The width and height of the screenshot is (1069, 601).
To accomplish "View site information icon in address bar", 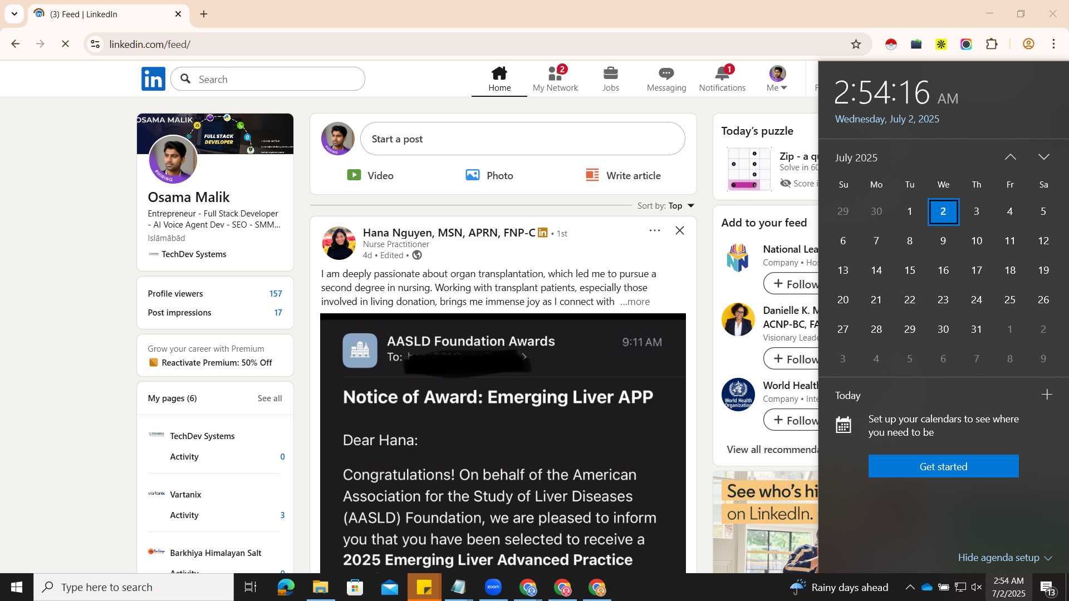I will pyautogui.click(x=95, y=44).
